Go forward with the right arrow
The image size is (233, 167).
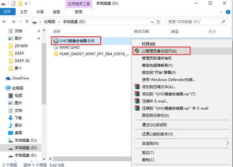coord(13,22)
